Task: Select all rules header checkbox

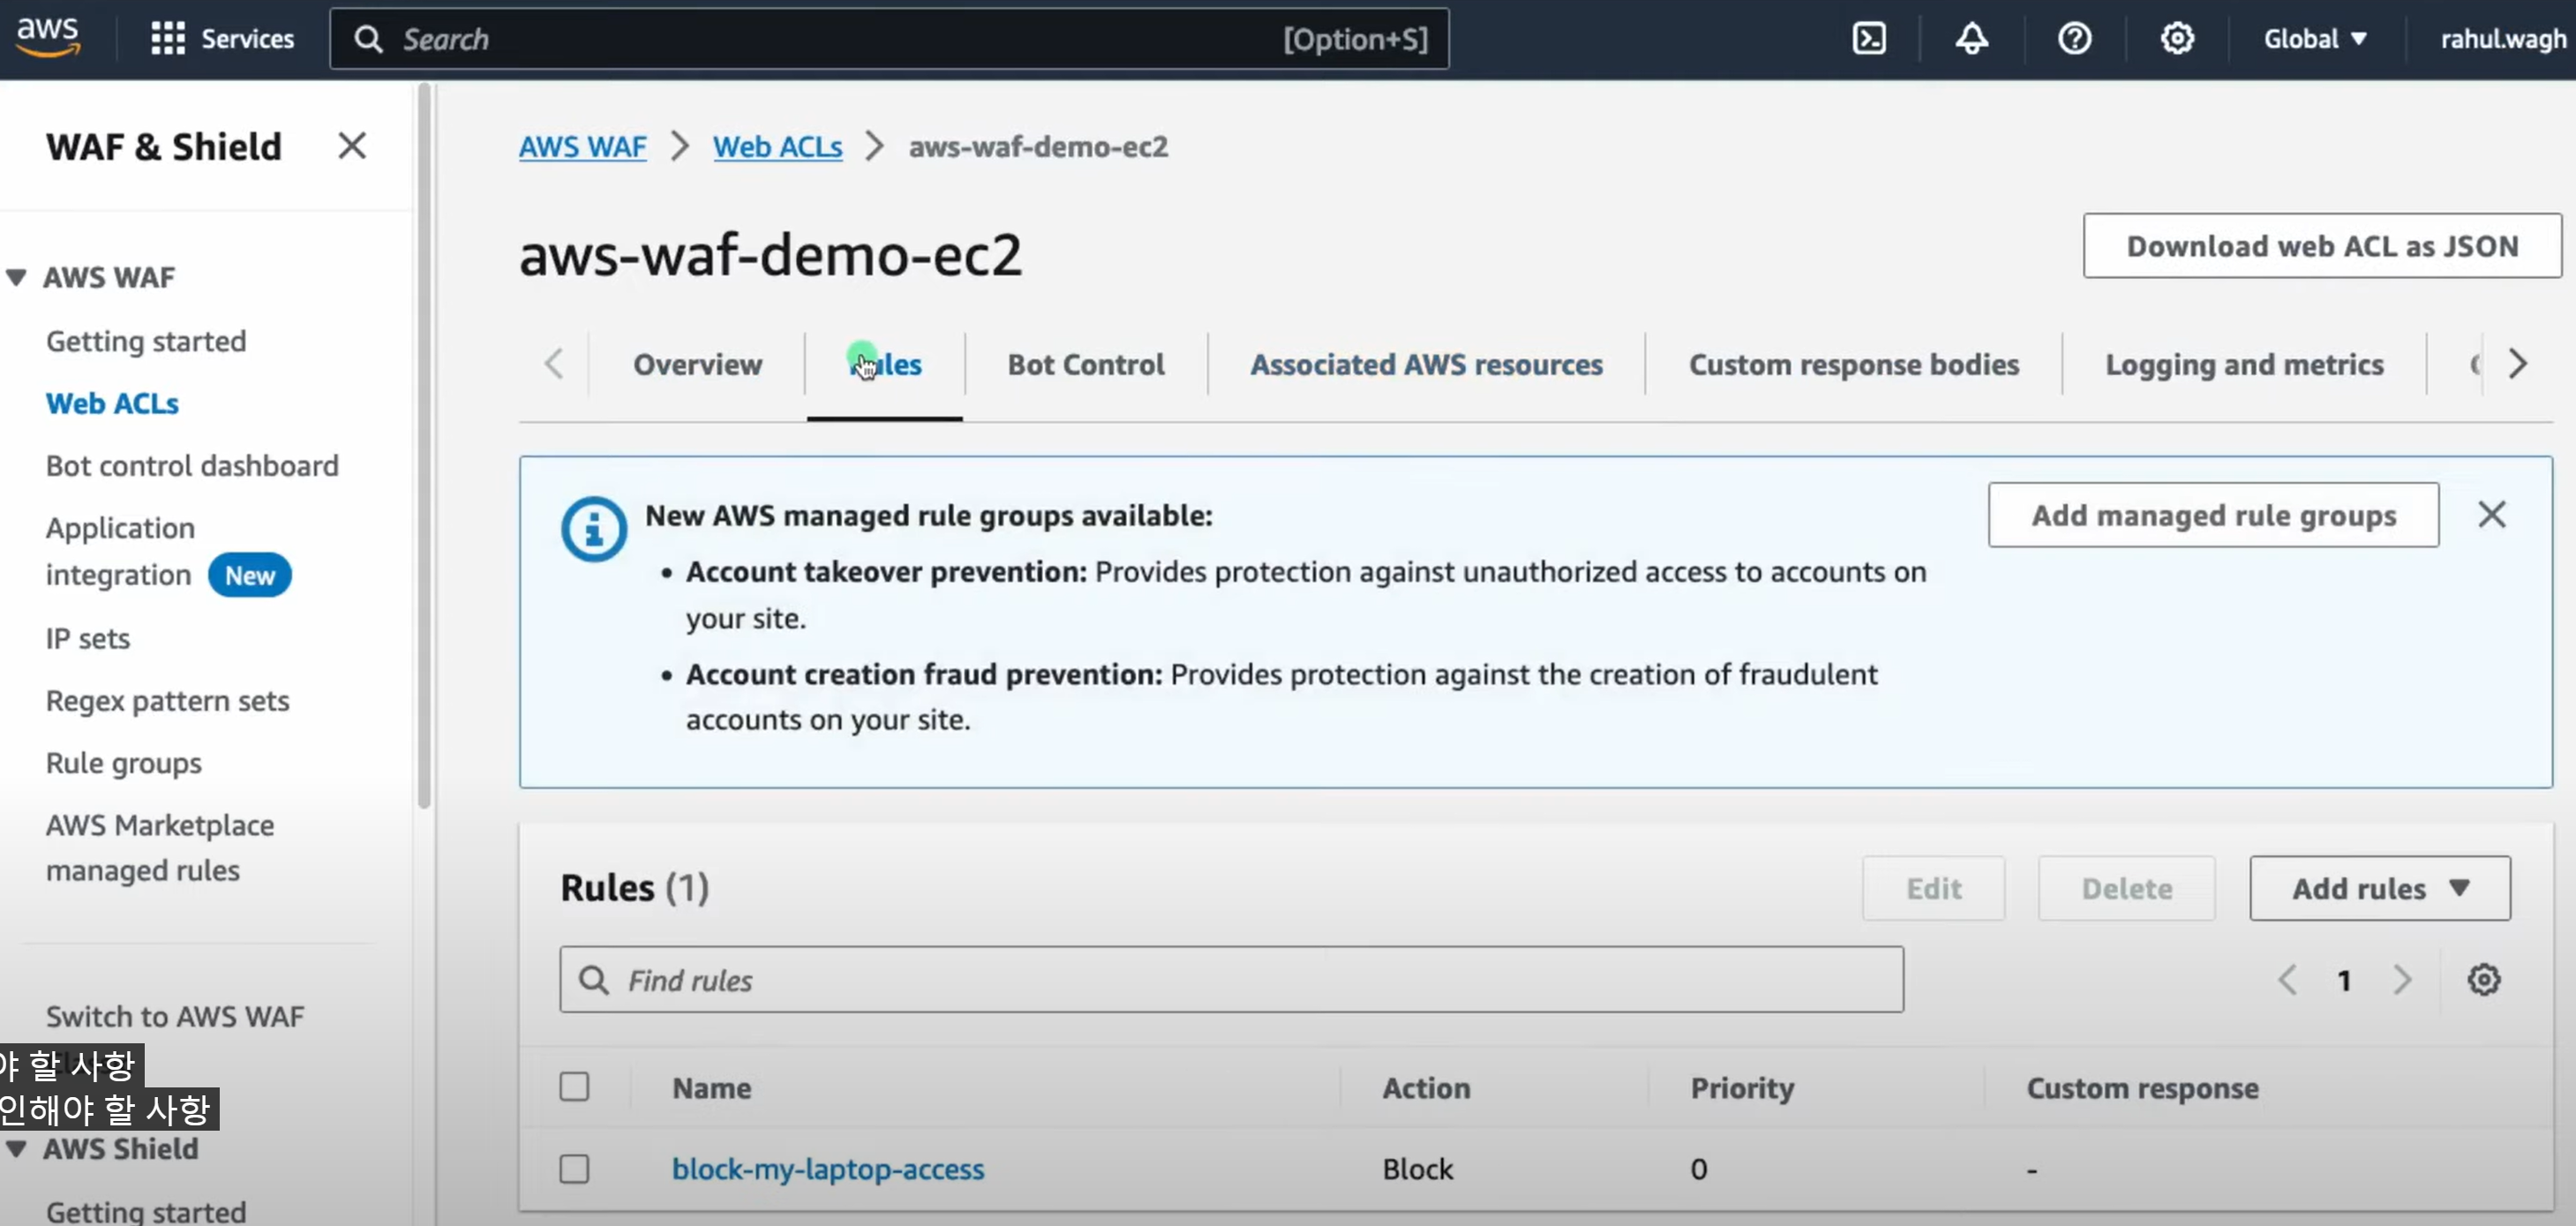Action: pos(574,1086)
